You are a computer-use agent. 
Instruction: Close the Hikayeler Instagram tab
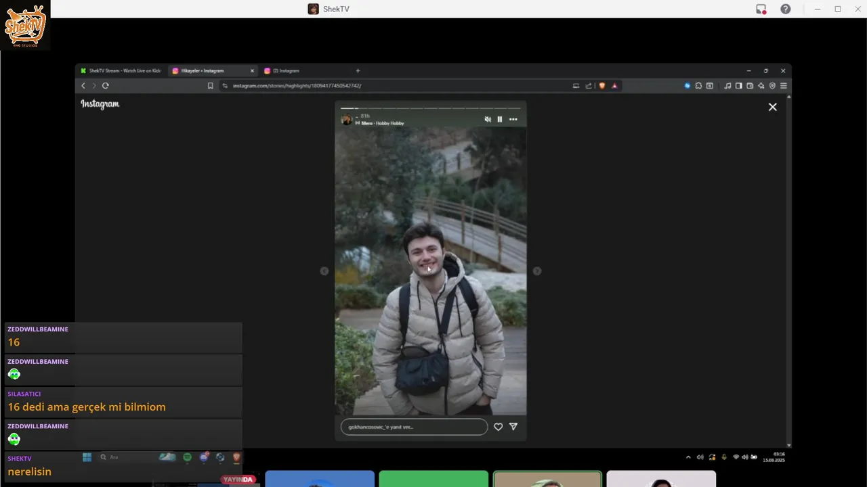[252, 71]
